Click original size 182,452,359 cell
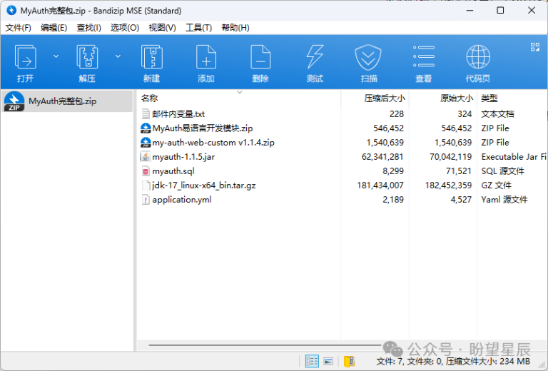 pyautogui.click(x=448, y=185)
